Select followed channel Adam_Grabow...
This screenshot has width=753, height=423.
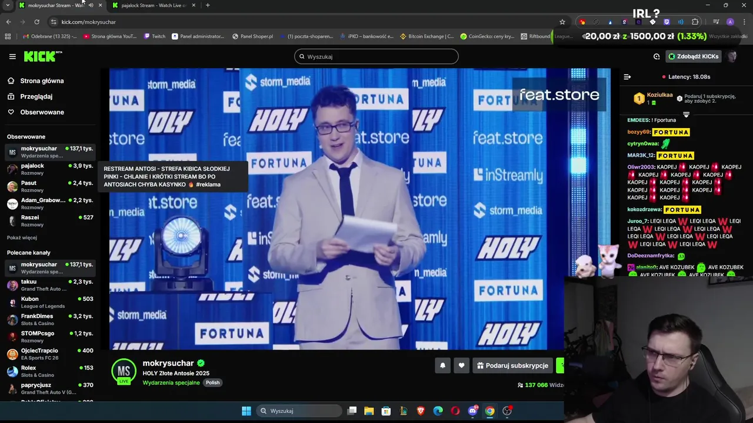point(50,203)
